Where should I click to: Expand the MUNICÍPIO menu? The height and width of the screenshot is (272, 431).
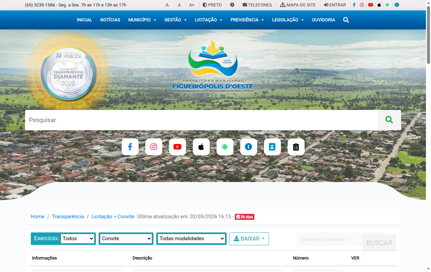142,20
